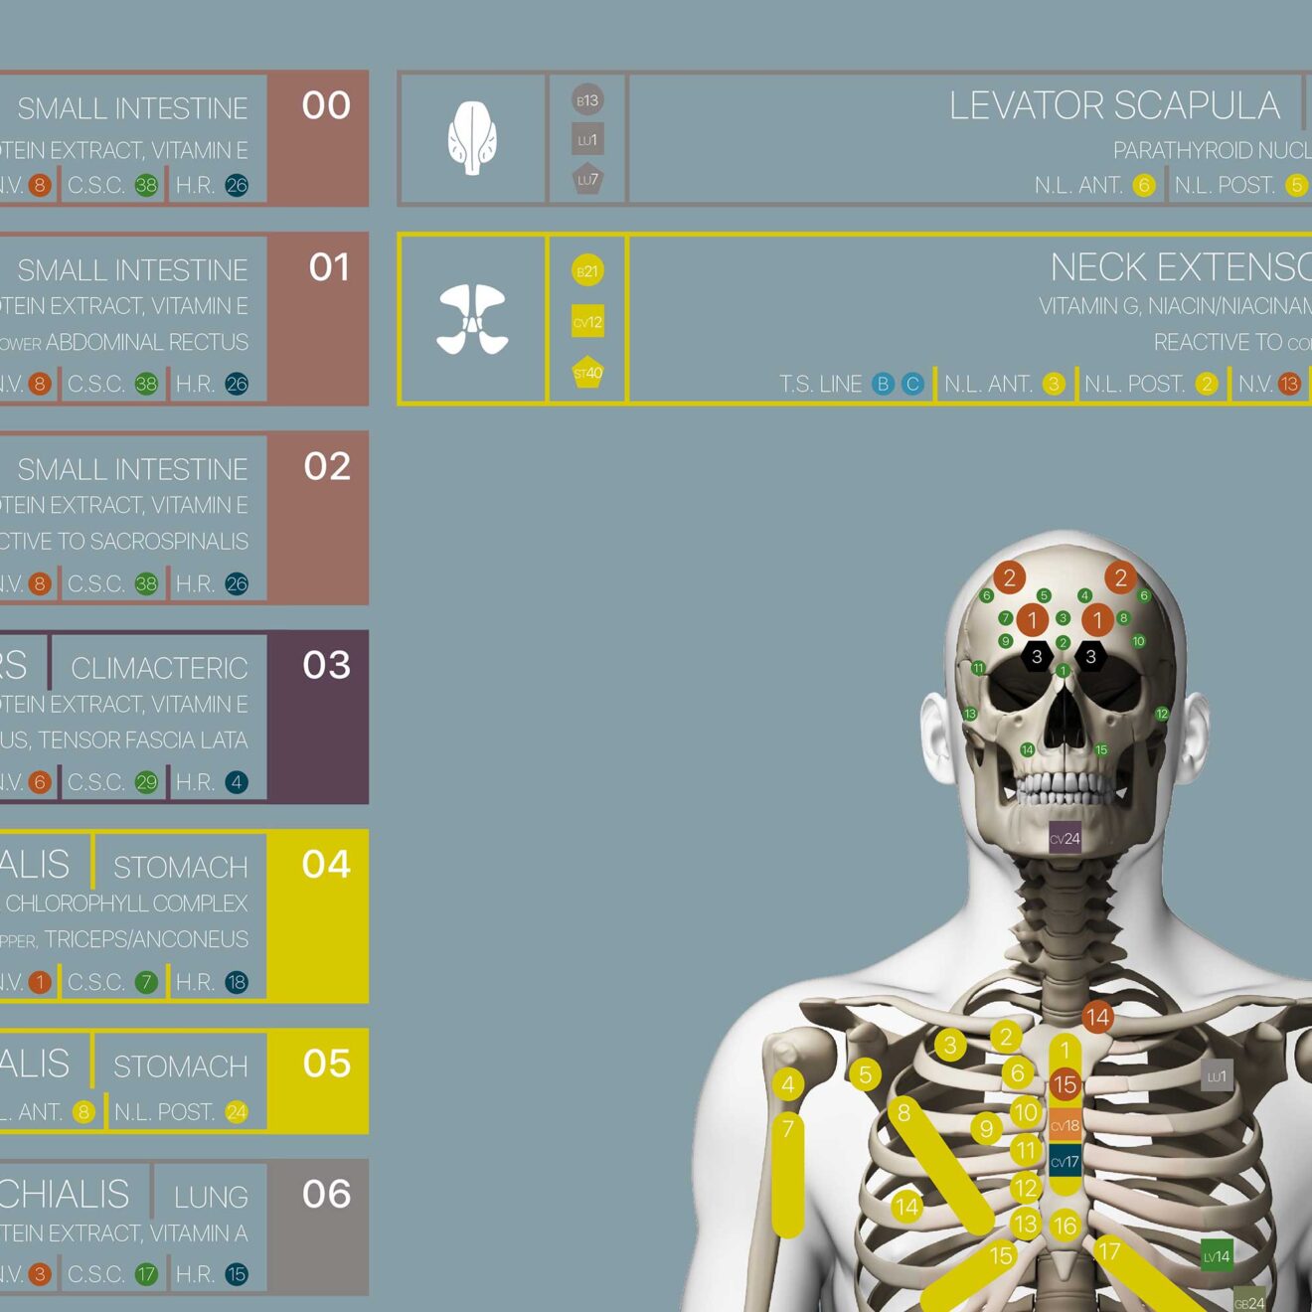
Task: Click the T.S. LINE label
Action: pos(820,384)
